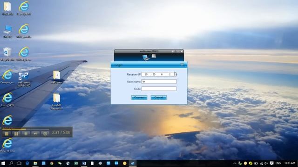Viewport: 298px width, 167px height.
Task: Select the top-left folder on the desktop
Action: pyautogui.click(x=7, y=8)
